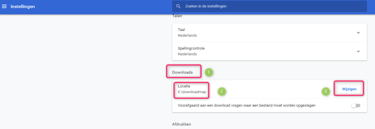Click the 'Voorafgaand aan een download vragen' text

pyautogui.click(x=246, y=105)
